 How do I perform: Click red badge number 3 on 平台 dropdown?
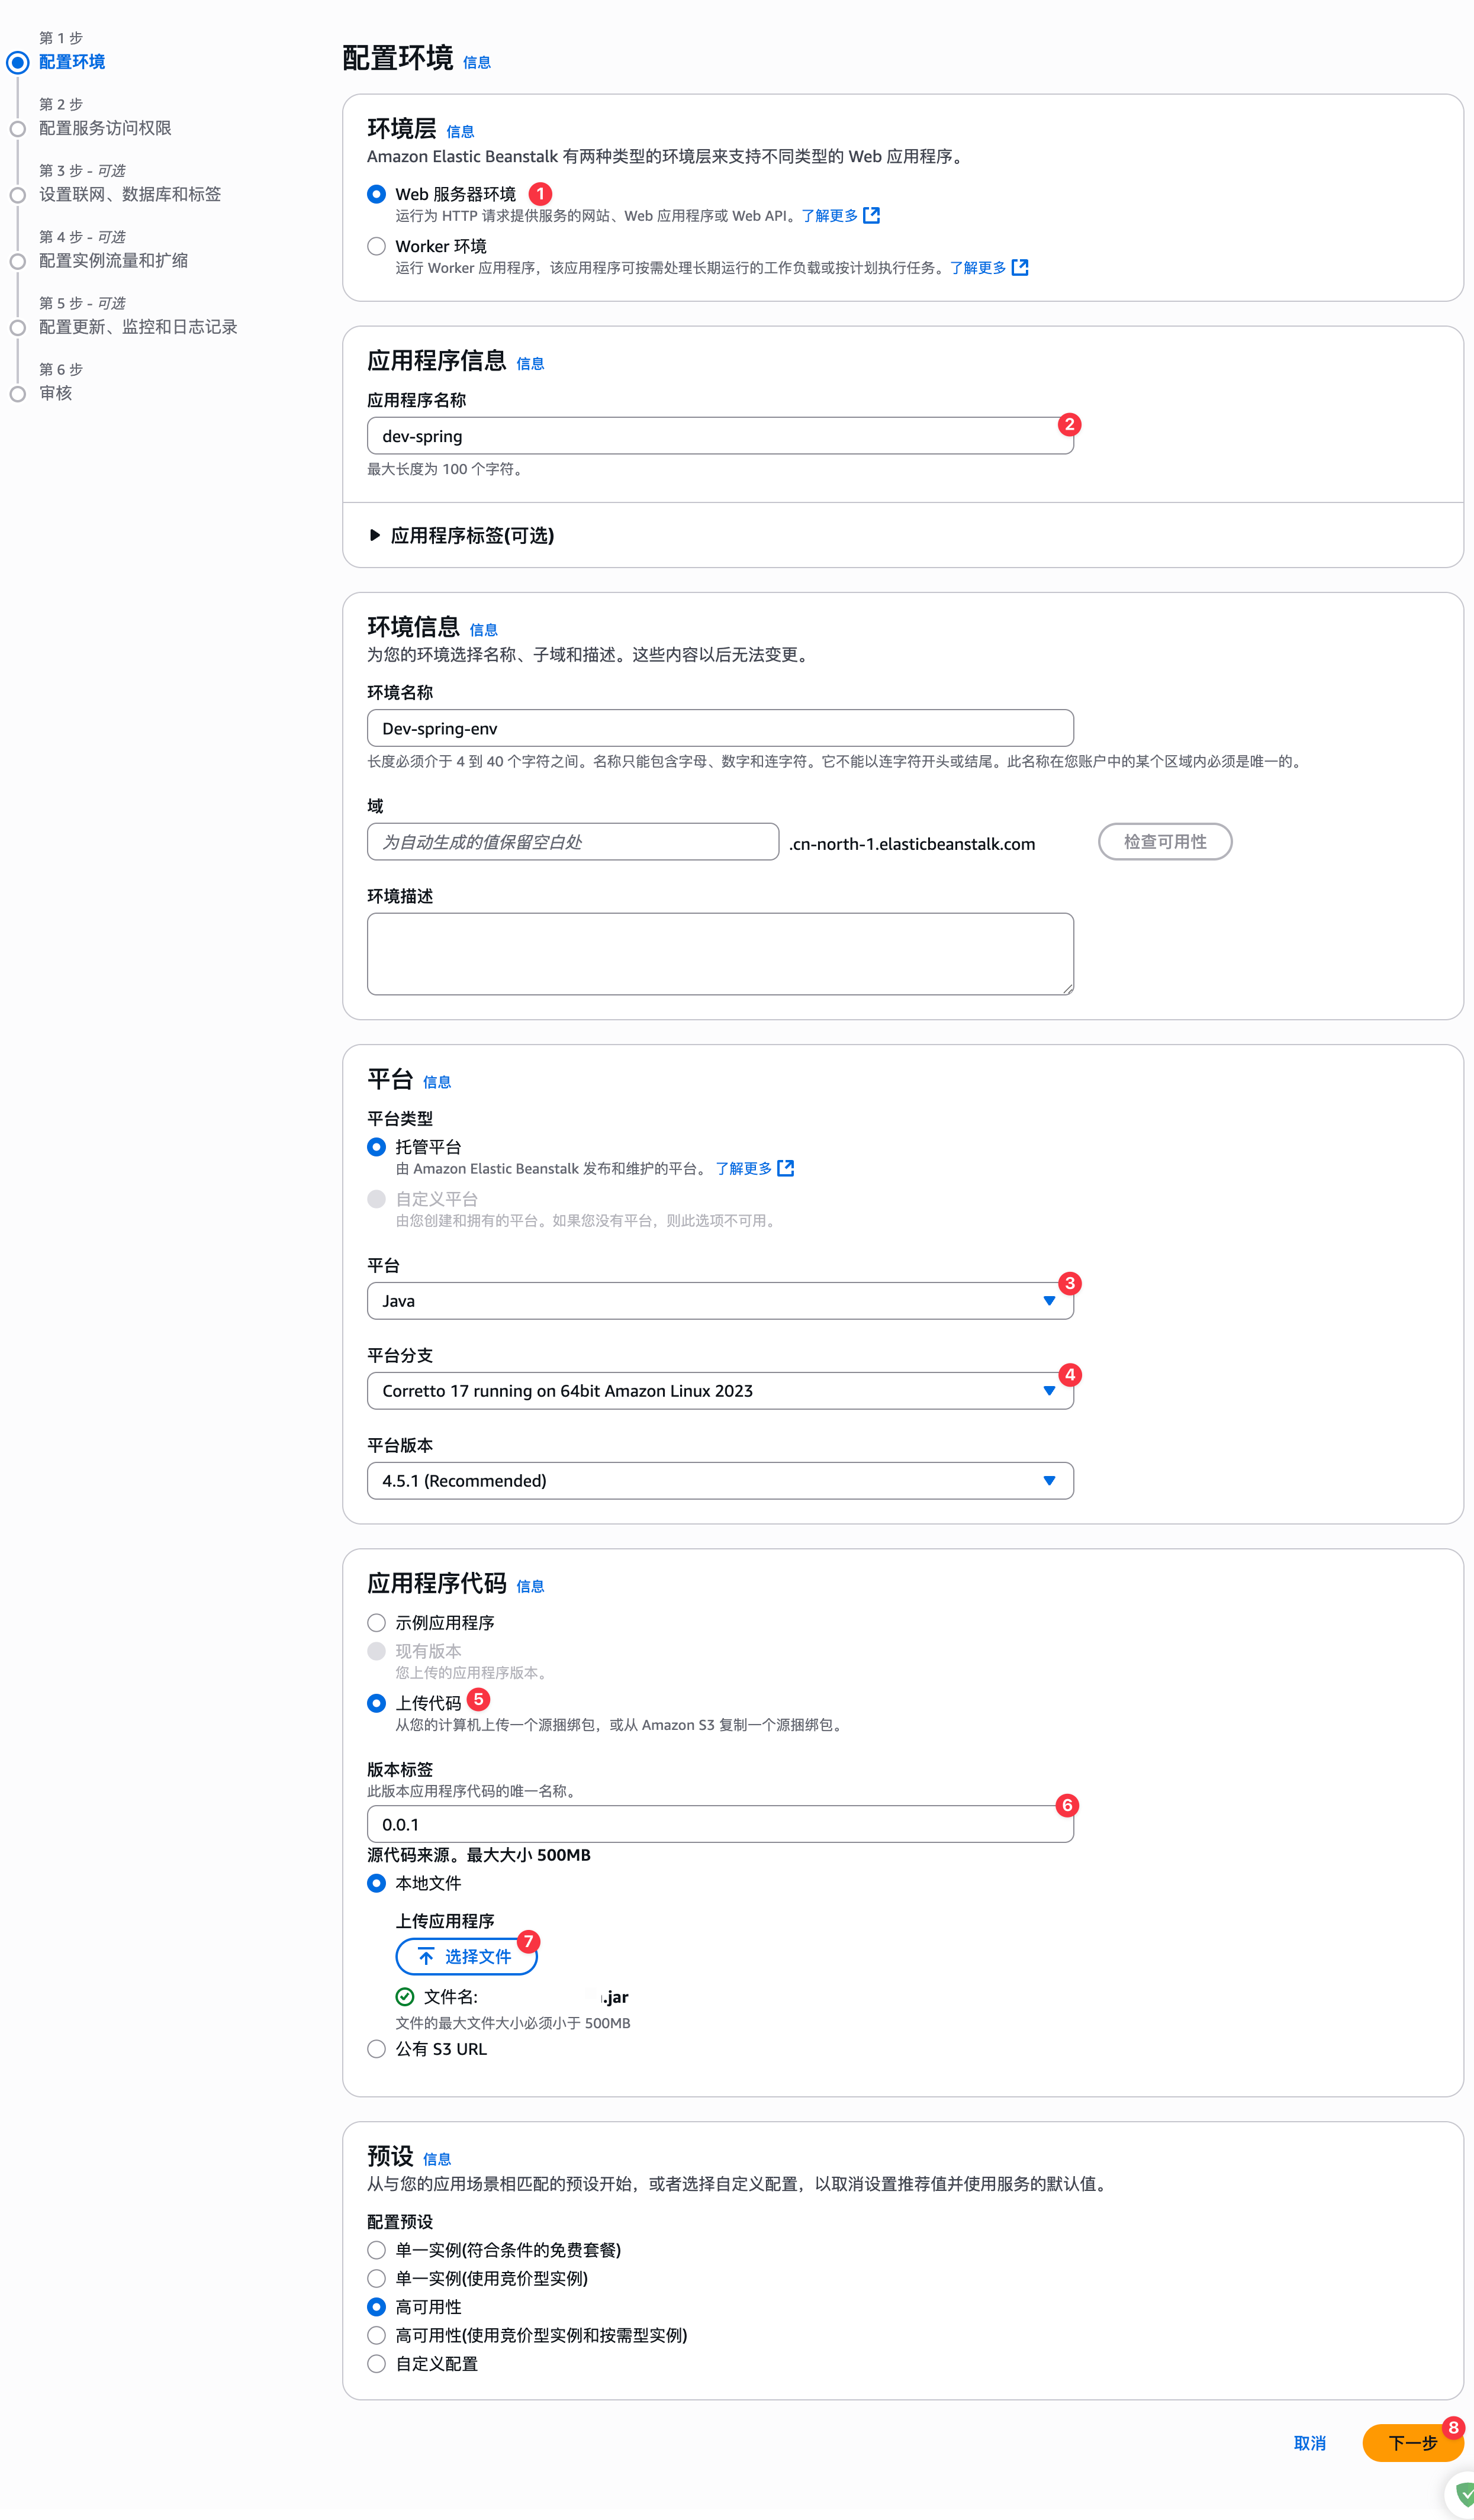(x=1069, y=1283)
